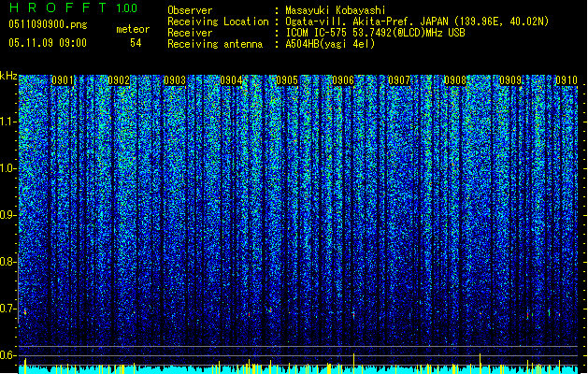
Task: Select the 05.11.09 09:00 timestamp
Action: (x=47, y=43)
